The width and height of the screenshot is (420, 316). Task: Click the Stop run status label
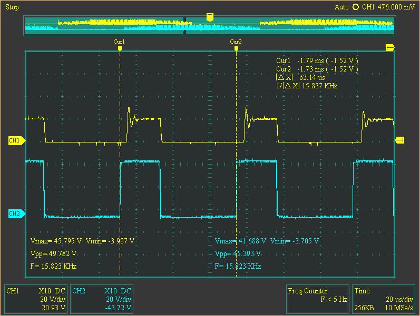pos(12,7)
